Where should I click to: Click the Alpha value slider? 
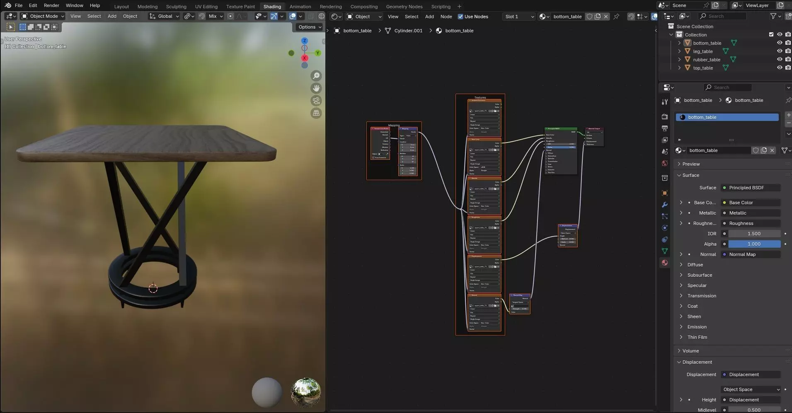click(x=754, y=244)
